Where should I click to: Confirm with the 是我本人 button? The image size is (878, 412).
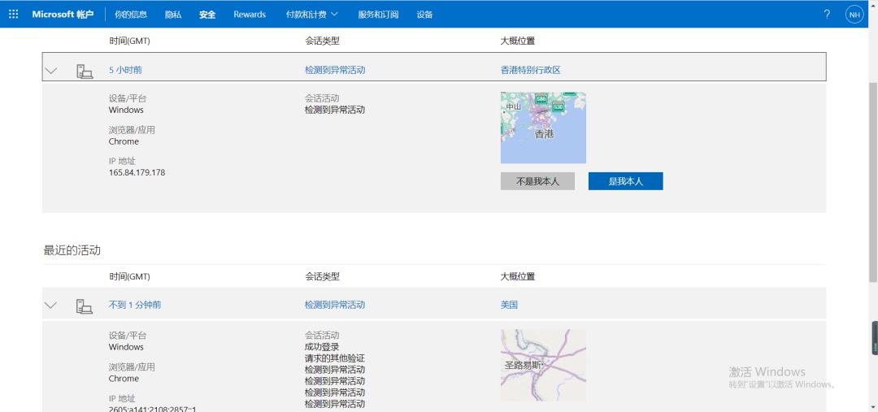(625, 181)
